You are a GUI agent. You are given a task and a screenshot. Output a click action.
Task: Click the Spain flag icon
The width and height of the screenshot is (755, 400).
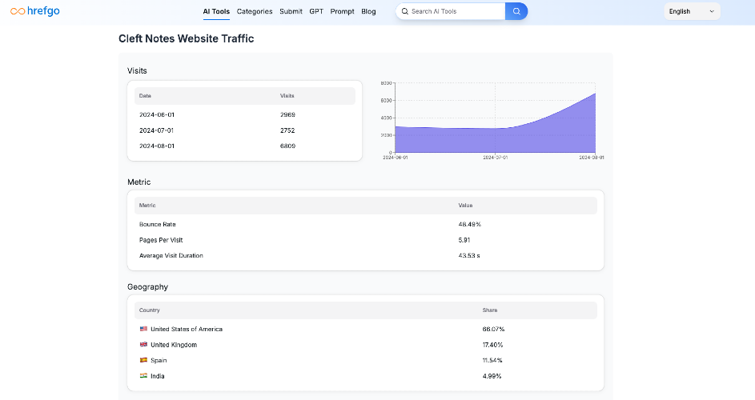[143, 360]
